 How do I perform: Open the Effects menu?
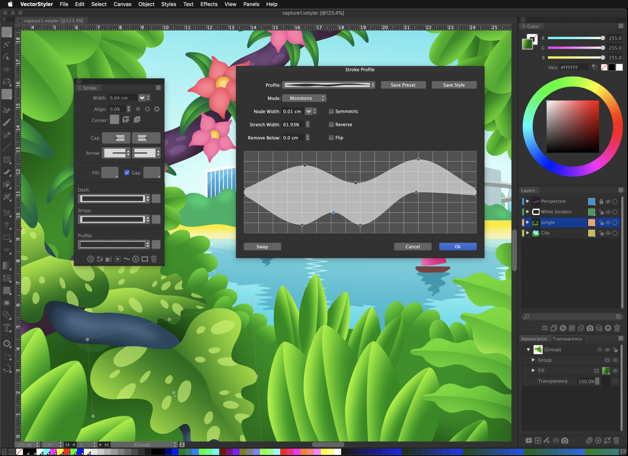208,4
